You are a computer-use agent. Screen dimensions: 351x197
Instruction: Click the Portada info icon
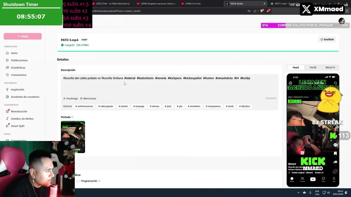(72, 117)
